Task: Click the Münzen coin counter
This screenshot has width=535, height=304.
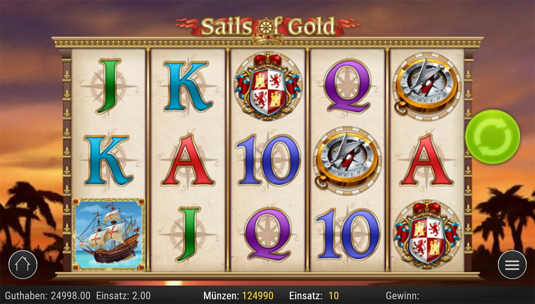Action: [239, 296]
